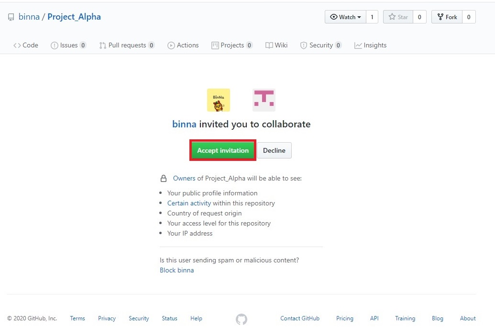Open the Insights tab
The height and width of the screenshot is (328, 495).
[370, 45]
